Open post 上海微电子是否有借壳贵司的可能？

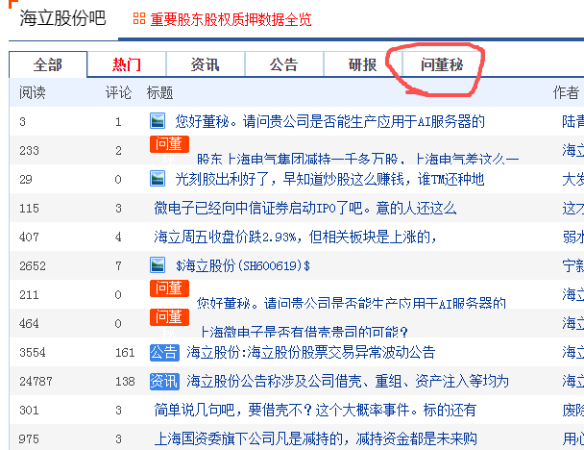coord(304,331)
